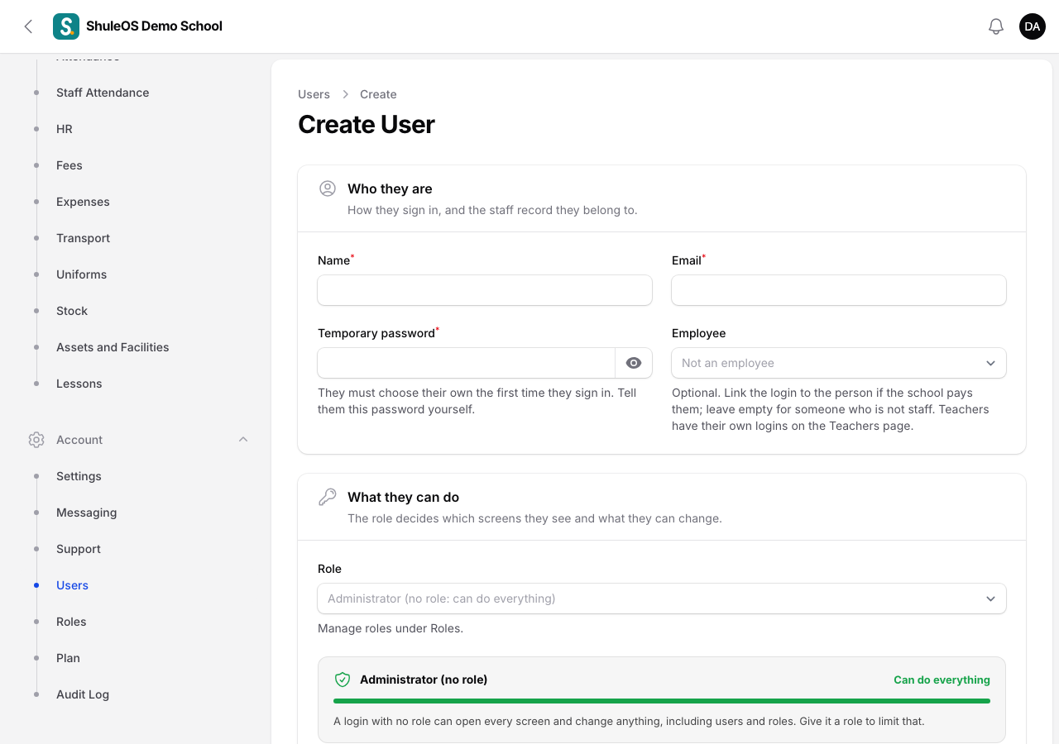The width and height of the screenshot is (1059, 744).
Task: Open the Role dropdown
Action: (662, 599)
